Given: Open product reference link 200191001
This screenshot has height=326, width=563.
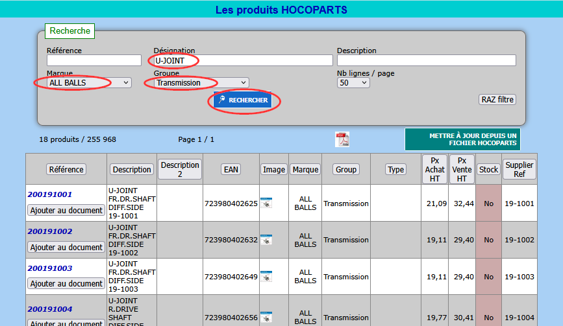Looking at the screenshot, I should click(50, 194).
